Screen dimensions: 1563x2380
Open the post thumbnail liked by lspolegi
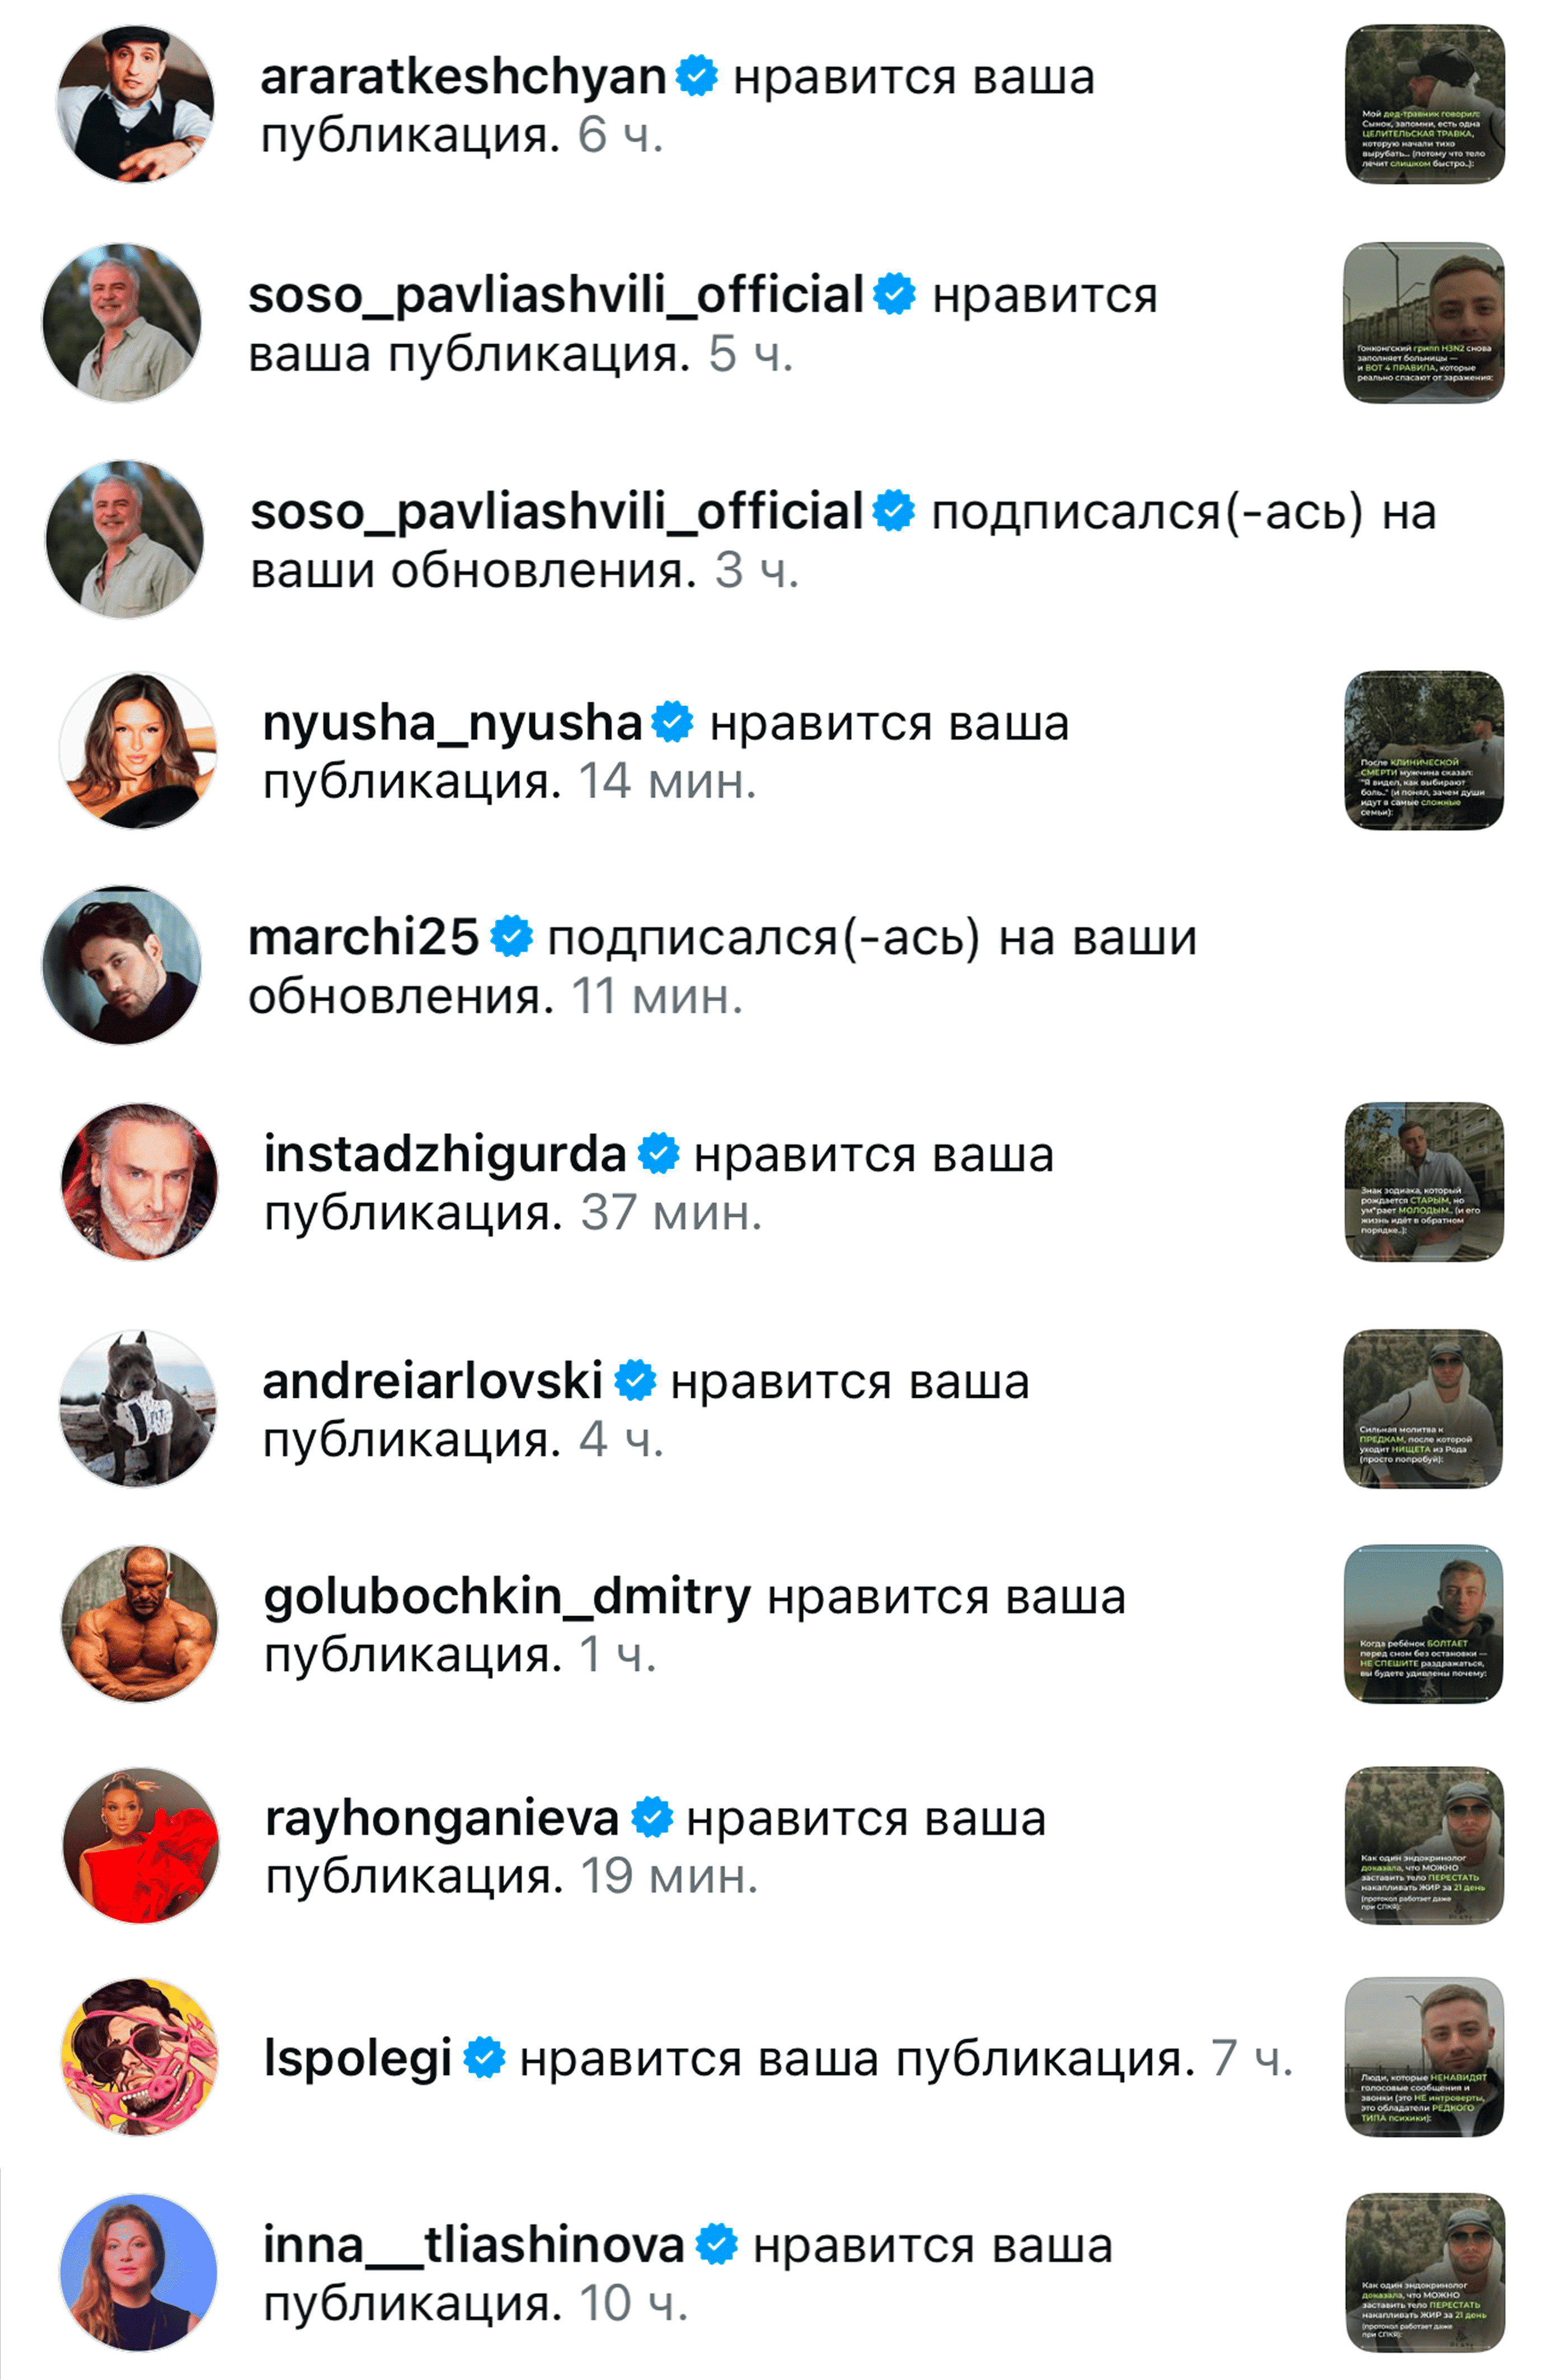pos(1424,2057)
